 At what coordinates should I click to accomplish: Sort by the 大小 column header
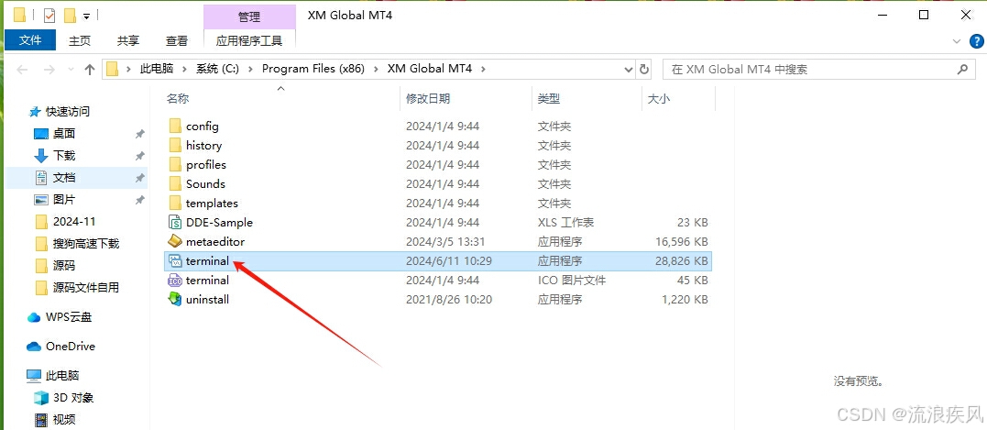[x=659, y=99]
